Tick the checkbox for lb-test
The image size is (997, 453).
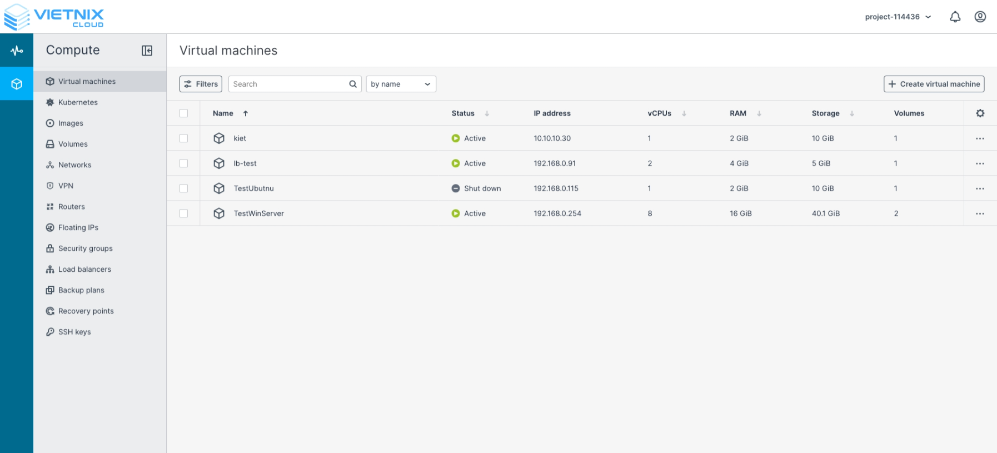click(184, 163)
